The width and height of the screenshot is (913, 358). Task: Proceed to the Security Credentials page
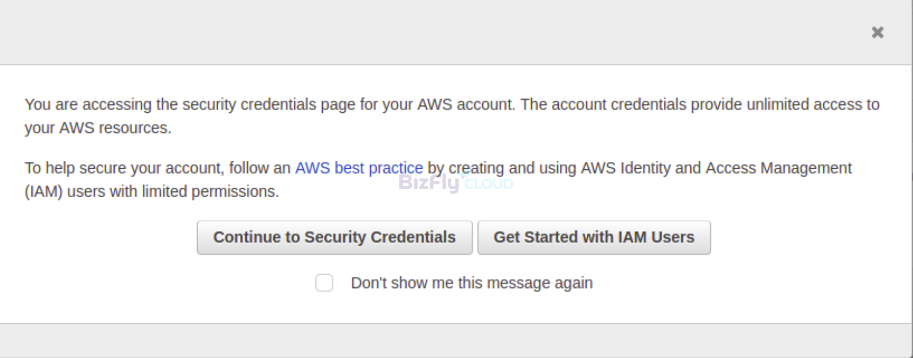pyautogui.click(x=334, y=237)
